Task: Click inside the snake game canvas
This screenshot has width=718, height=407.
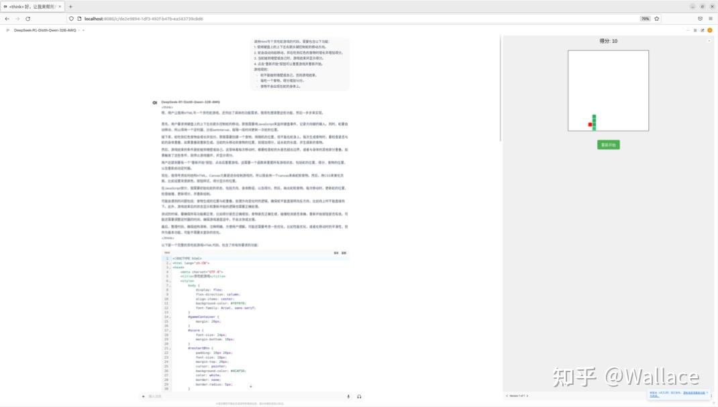Action: pos(608,91)
